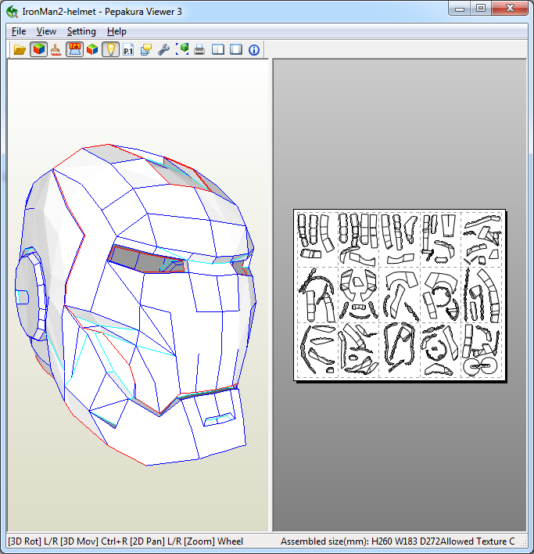Toggle the light bulb lighting button

(110, 49)
